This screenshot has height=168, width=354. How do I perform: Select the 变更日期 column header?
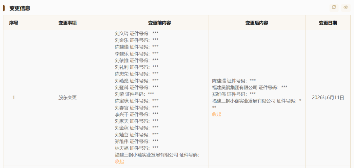click(x=328, y=23)
